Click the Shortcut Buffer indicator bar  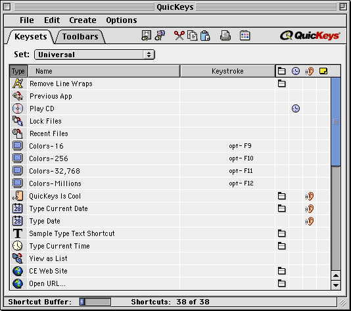(95, 302)
